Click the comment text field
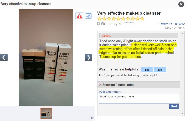This screenshot has height=121, width=186. tap(139, 99)
